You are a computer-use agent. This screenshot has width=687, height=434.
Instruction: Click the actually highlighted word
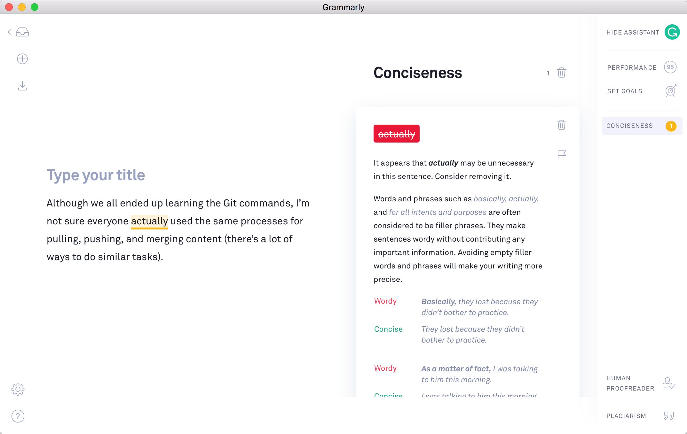(150, 221)
